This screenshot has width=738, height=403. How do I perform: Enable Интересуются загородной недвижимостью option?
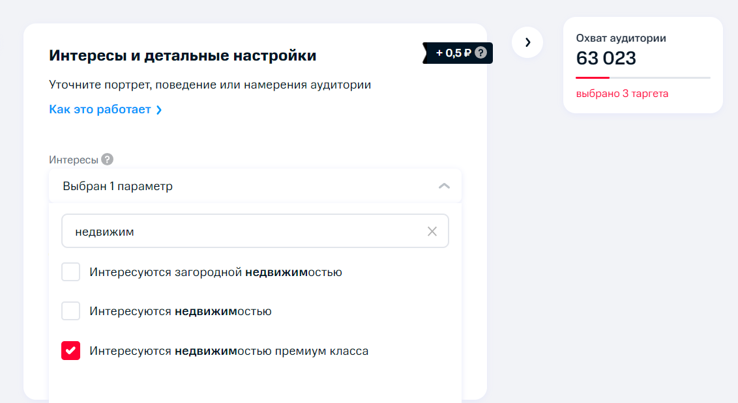pyautogui.click(x=70, y=271)
